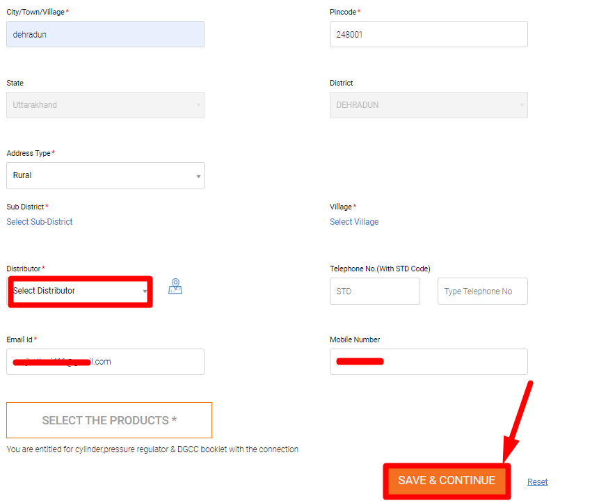Click the State field's dropdown arrow
The width and height of the screenshot is (599, 503).
coord(198,106)
